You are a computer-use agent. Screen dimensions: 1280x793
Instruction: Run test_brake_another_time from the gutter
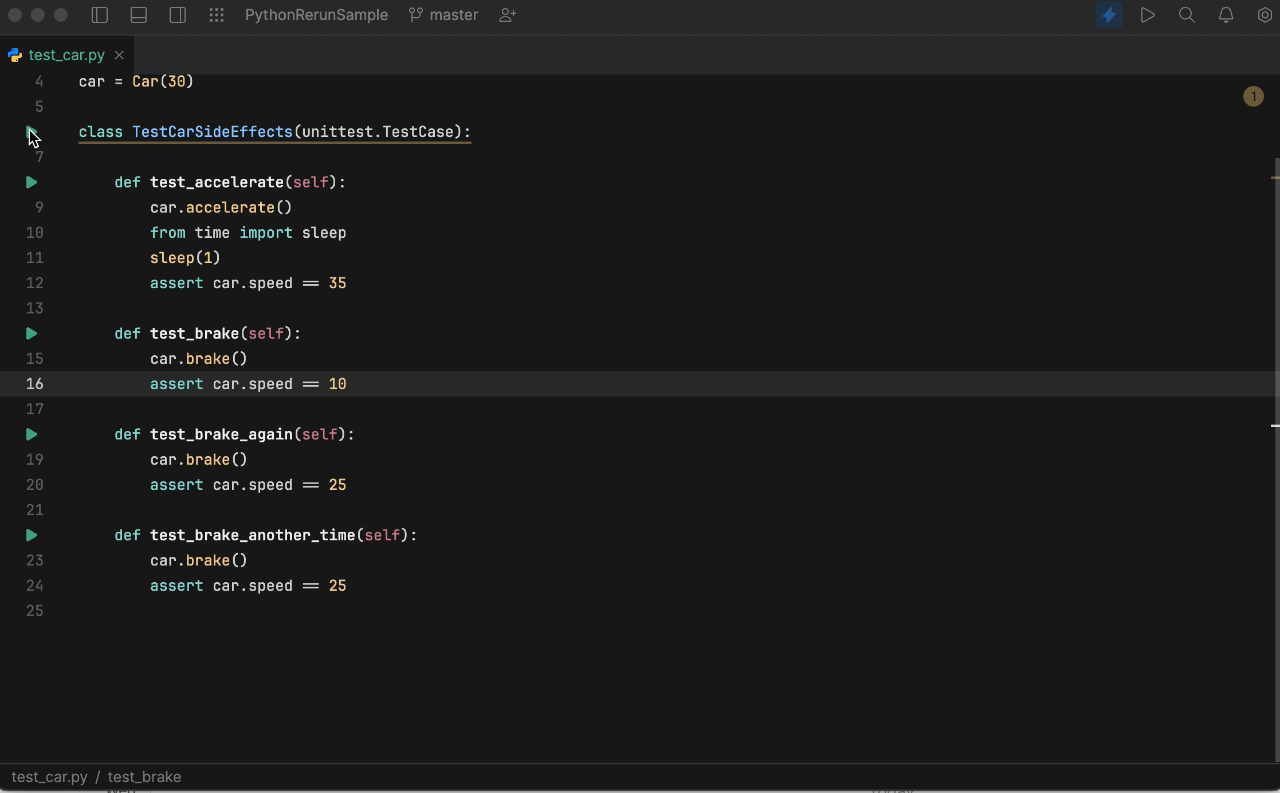[32, 535]
